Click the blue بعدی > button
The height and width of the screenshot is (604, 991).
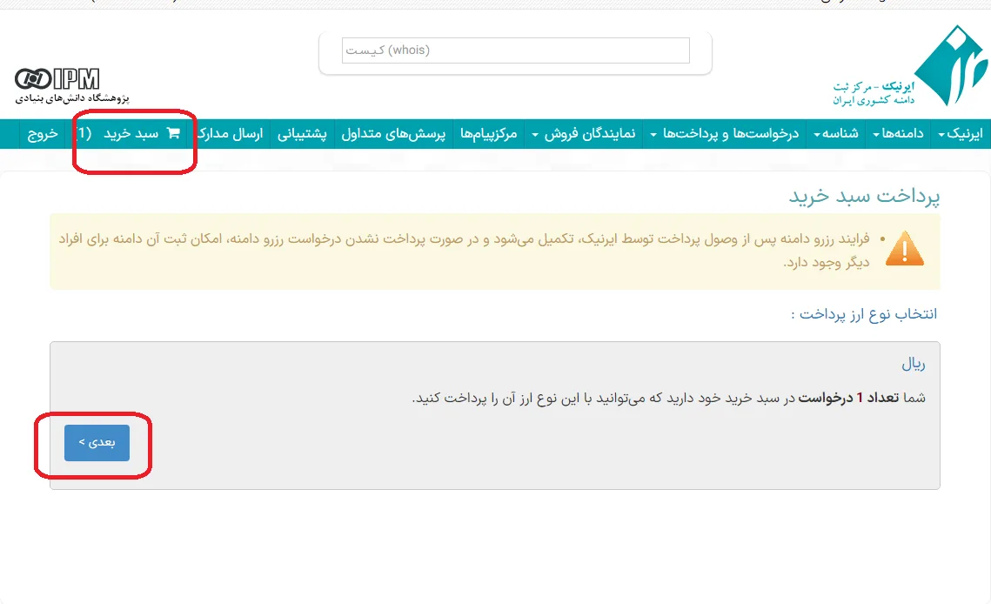click(x=97, y=443)
